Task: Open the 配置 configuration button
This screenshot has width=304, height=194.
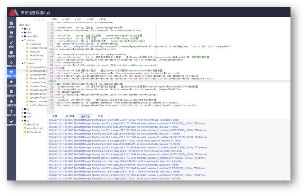Action: pos(102,19)
